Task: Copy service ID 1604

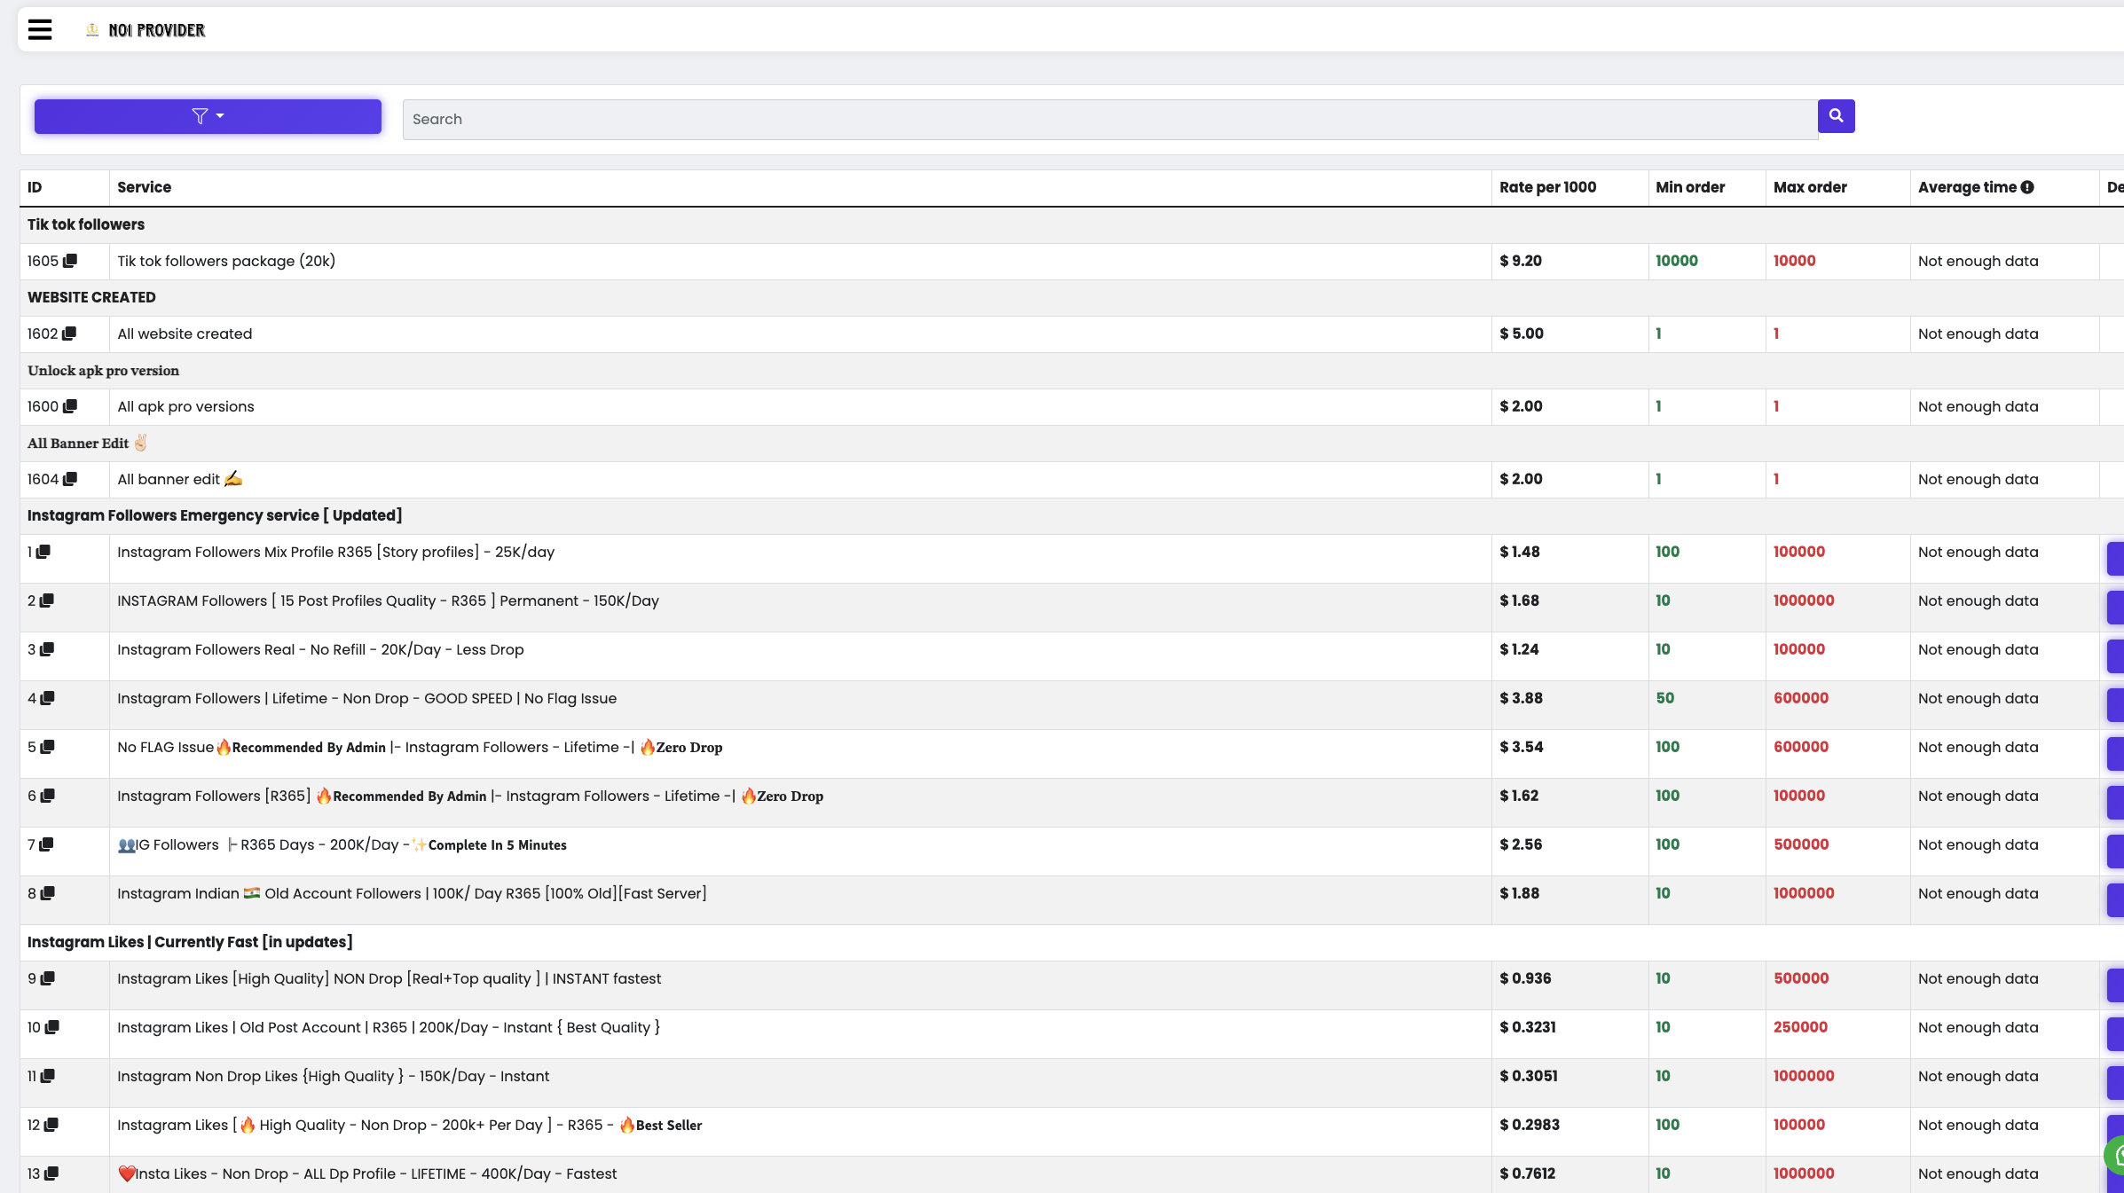Action: [x=70, y=479]
